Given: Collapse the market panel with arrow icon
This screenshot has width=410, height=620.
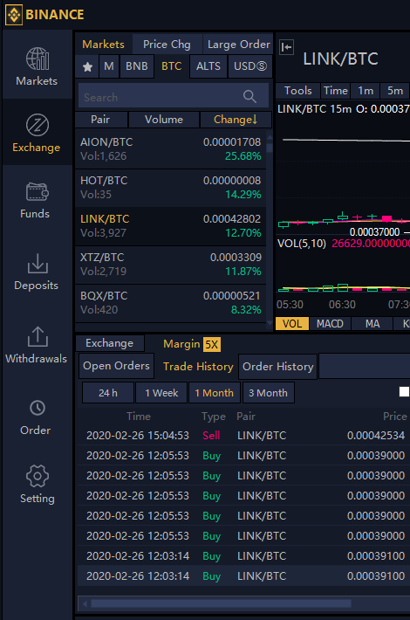Looking at the screenshot, I should tap(286, 47).
